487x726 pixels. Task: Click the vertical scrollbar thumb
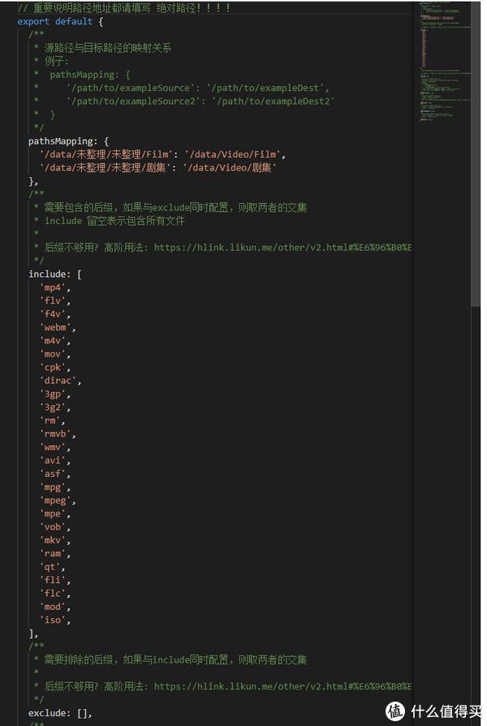click(476, 153)
